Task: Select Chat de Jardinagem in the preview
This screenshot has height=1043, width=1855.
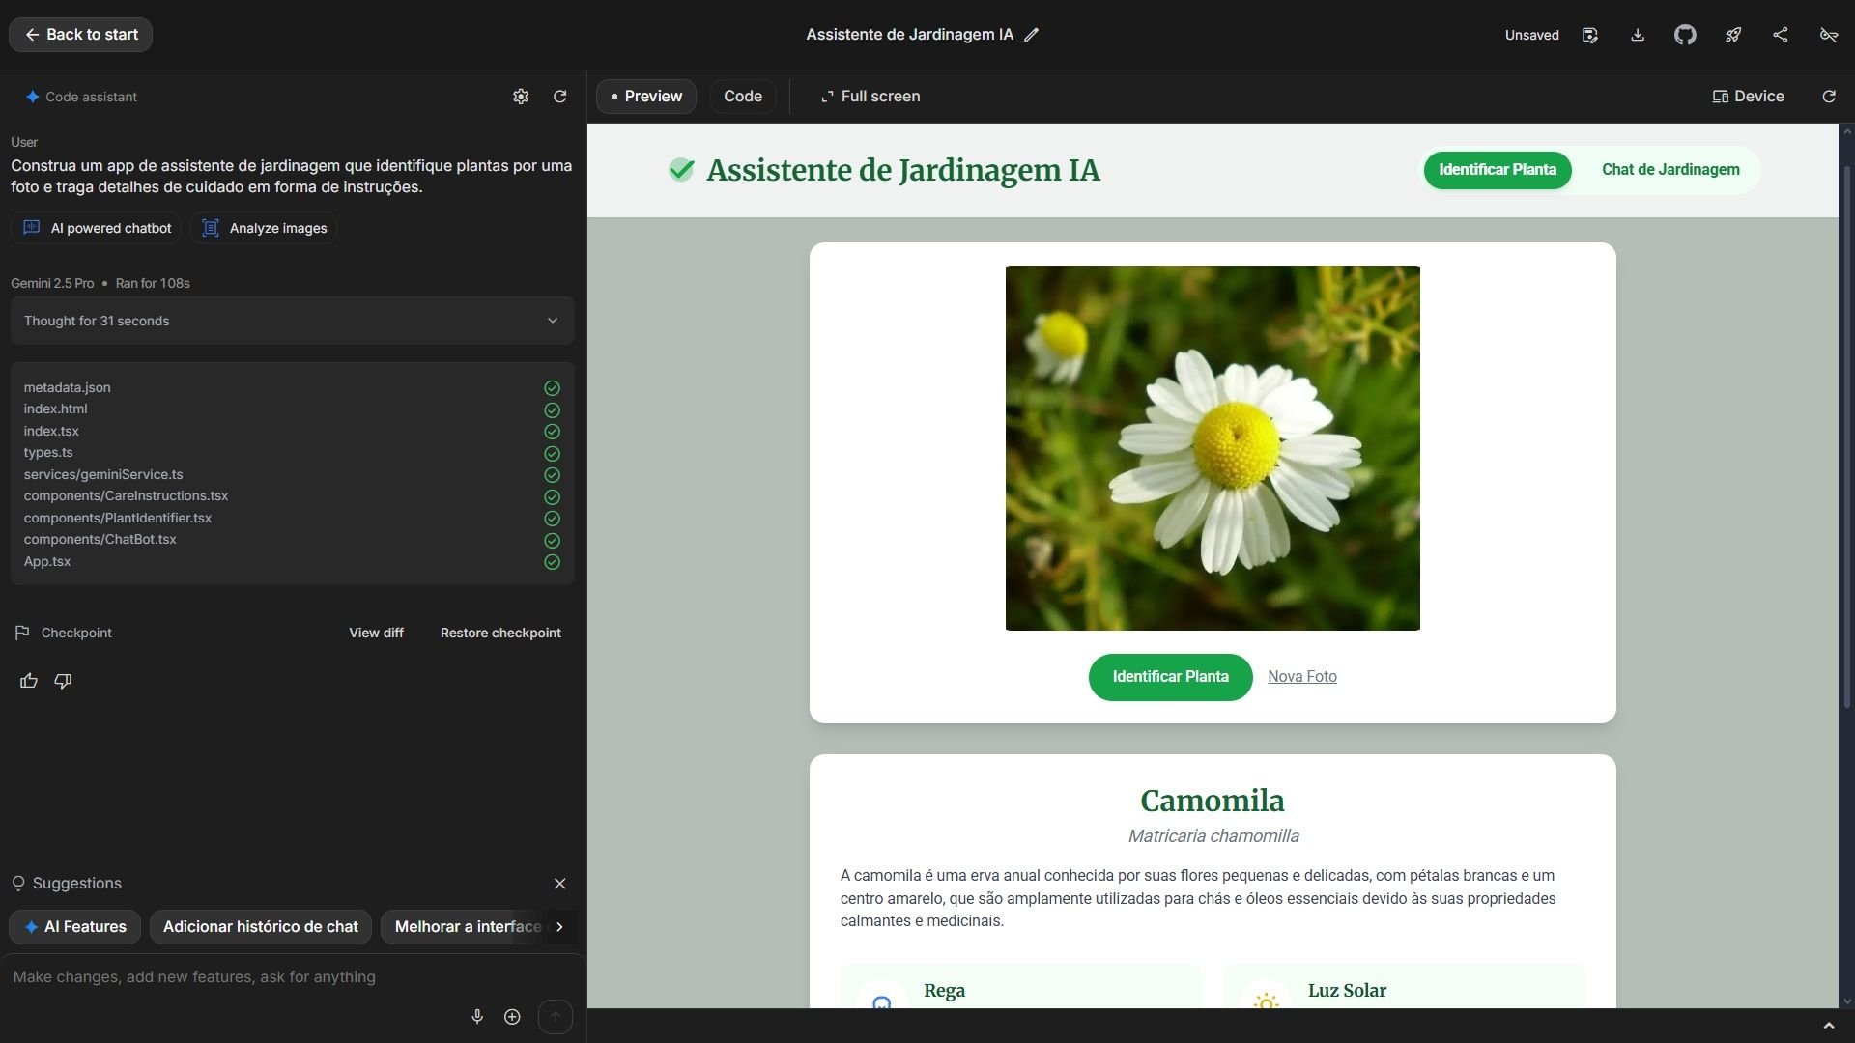Action: [x=1669, y=170]
